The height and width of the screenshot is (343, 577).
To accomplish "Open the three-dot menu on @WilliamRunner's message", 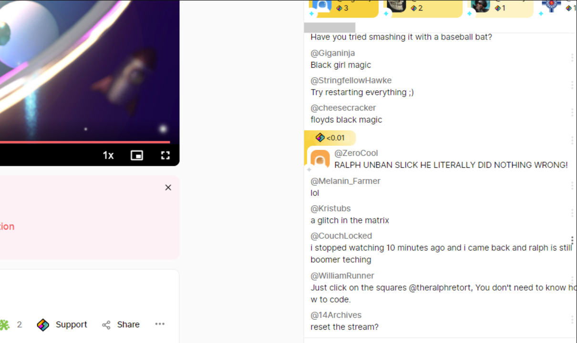I will point(572,280).
